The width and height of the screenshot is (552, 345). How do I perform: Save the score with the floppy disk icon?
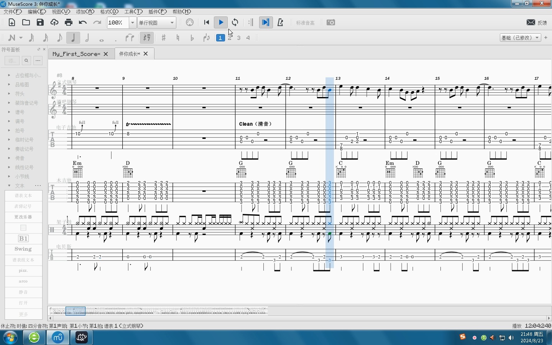click(x=40, y=23)
